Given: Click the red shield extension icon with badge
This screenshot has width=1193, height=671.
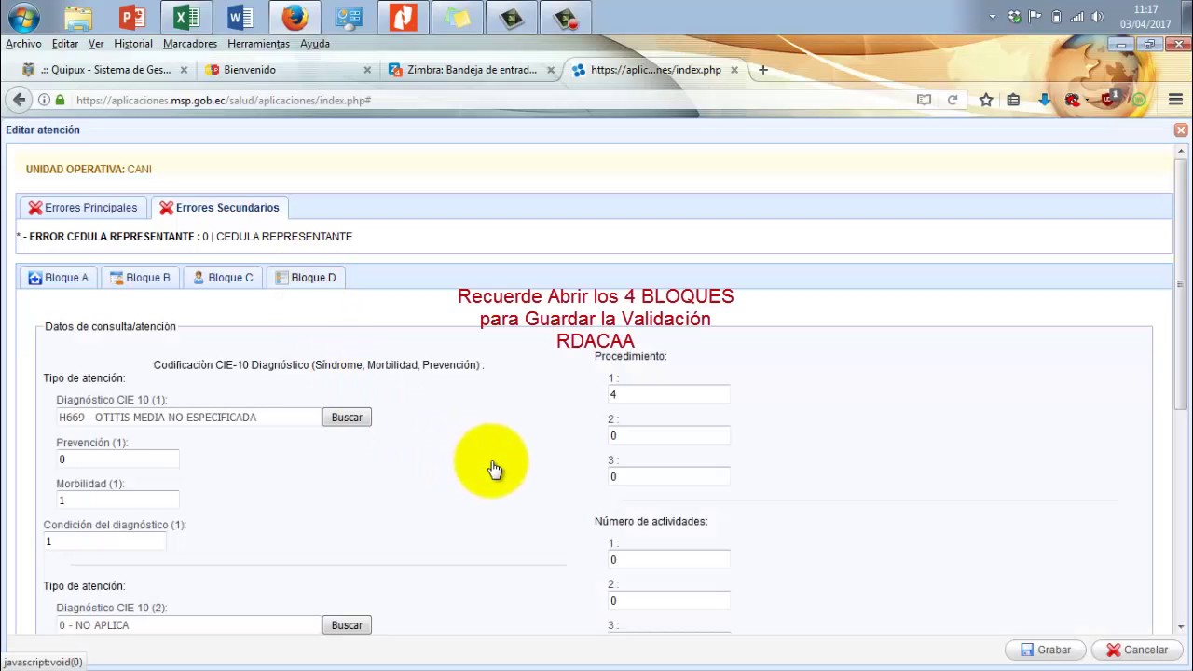Looking at the screenshot, I should (1110, 99).
